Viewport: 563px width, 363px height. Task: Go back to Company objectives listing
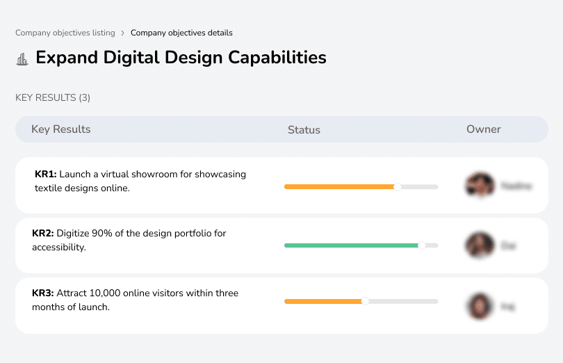[65, 33]
